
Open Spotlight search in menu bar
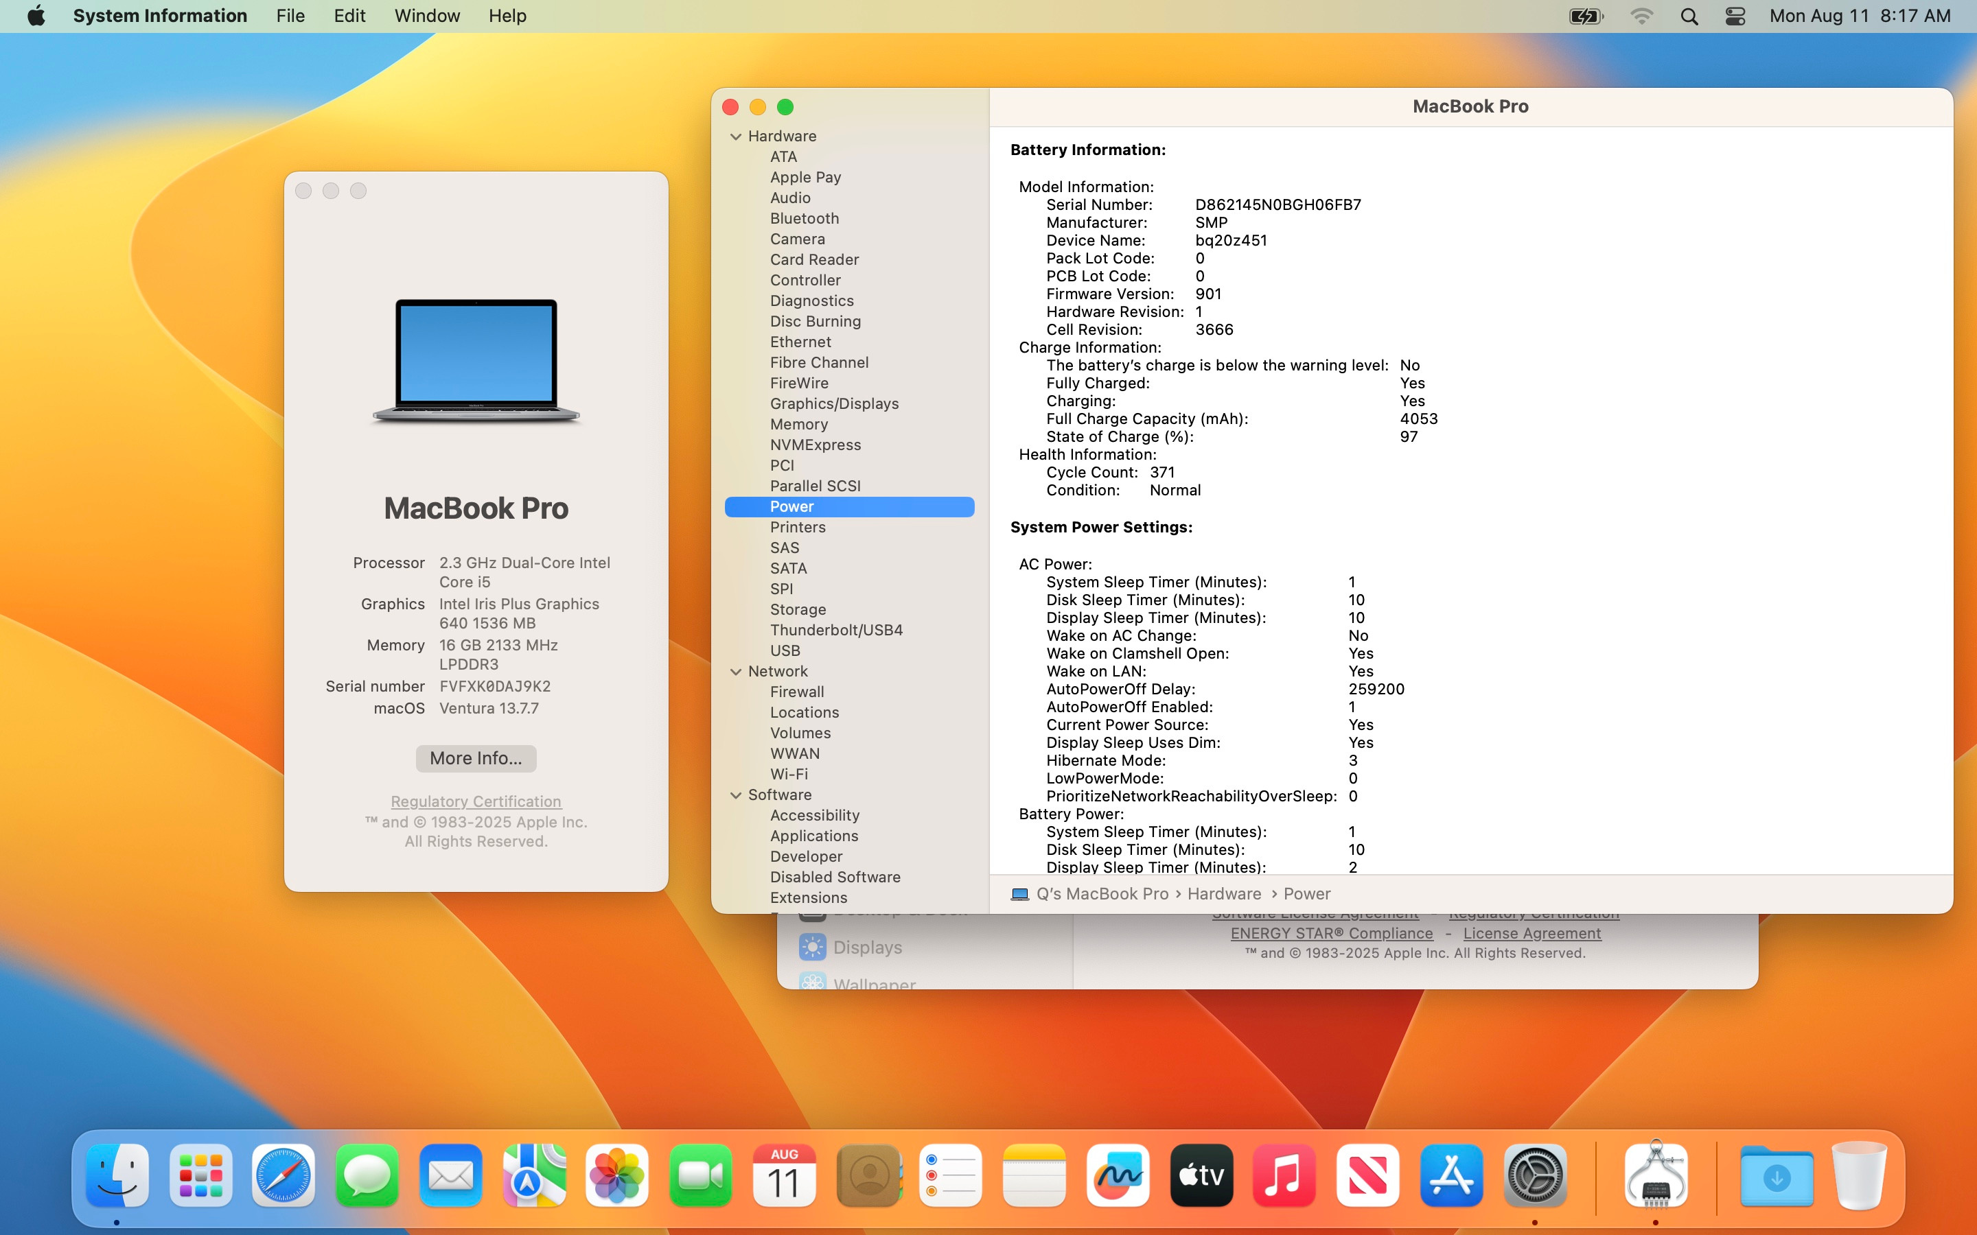coord(1689,16)
